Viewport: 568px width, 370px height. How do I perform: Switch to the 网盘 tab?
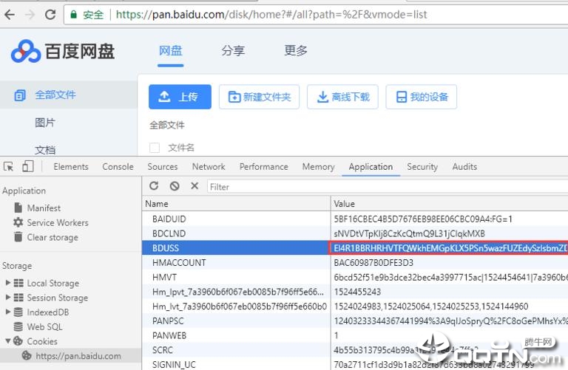170,51
